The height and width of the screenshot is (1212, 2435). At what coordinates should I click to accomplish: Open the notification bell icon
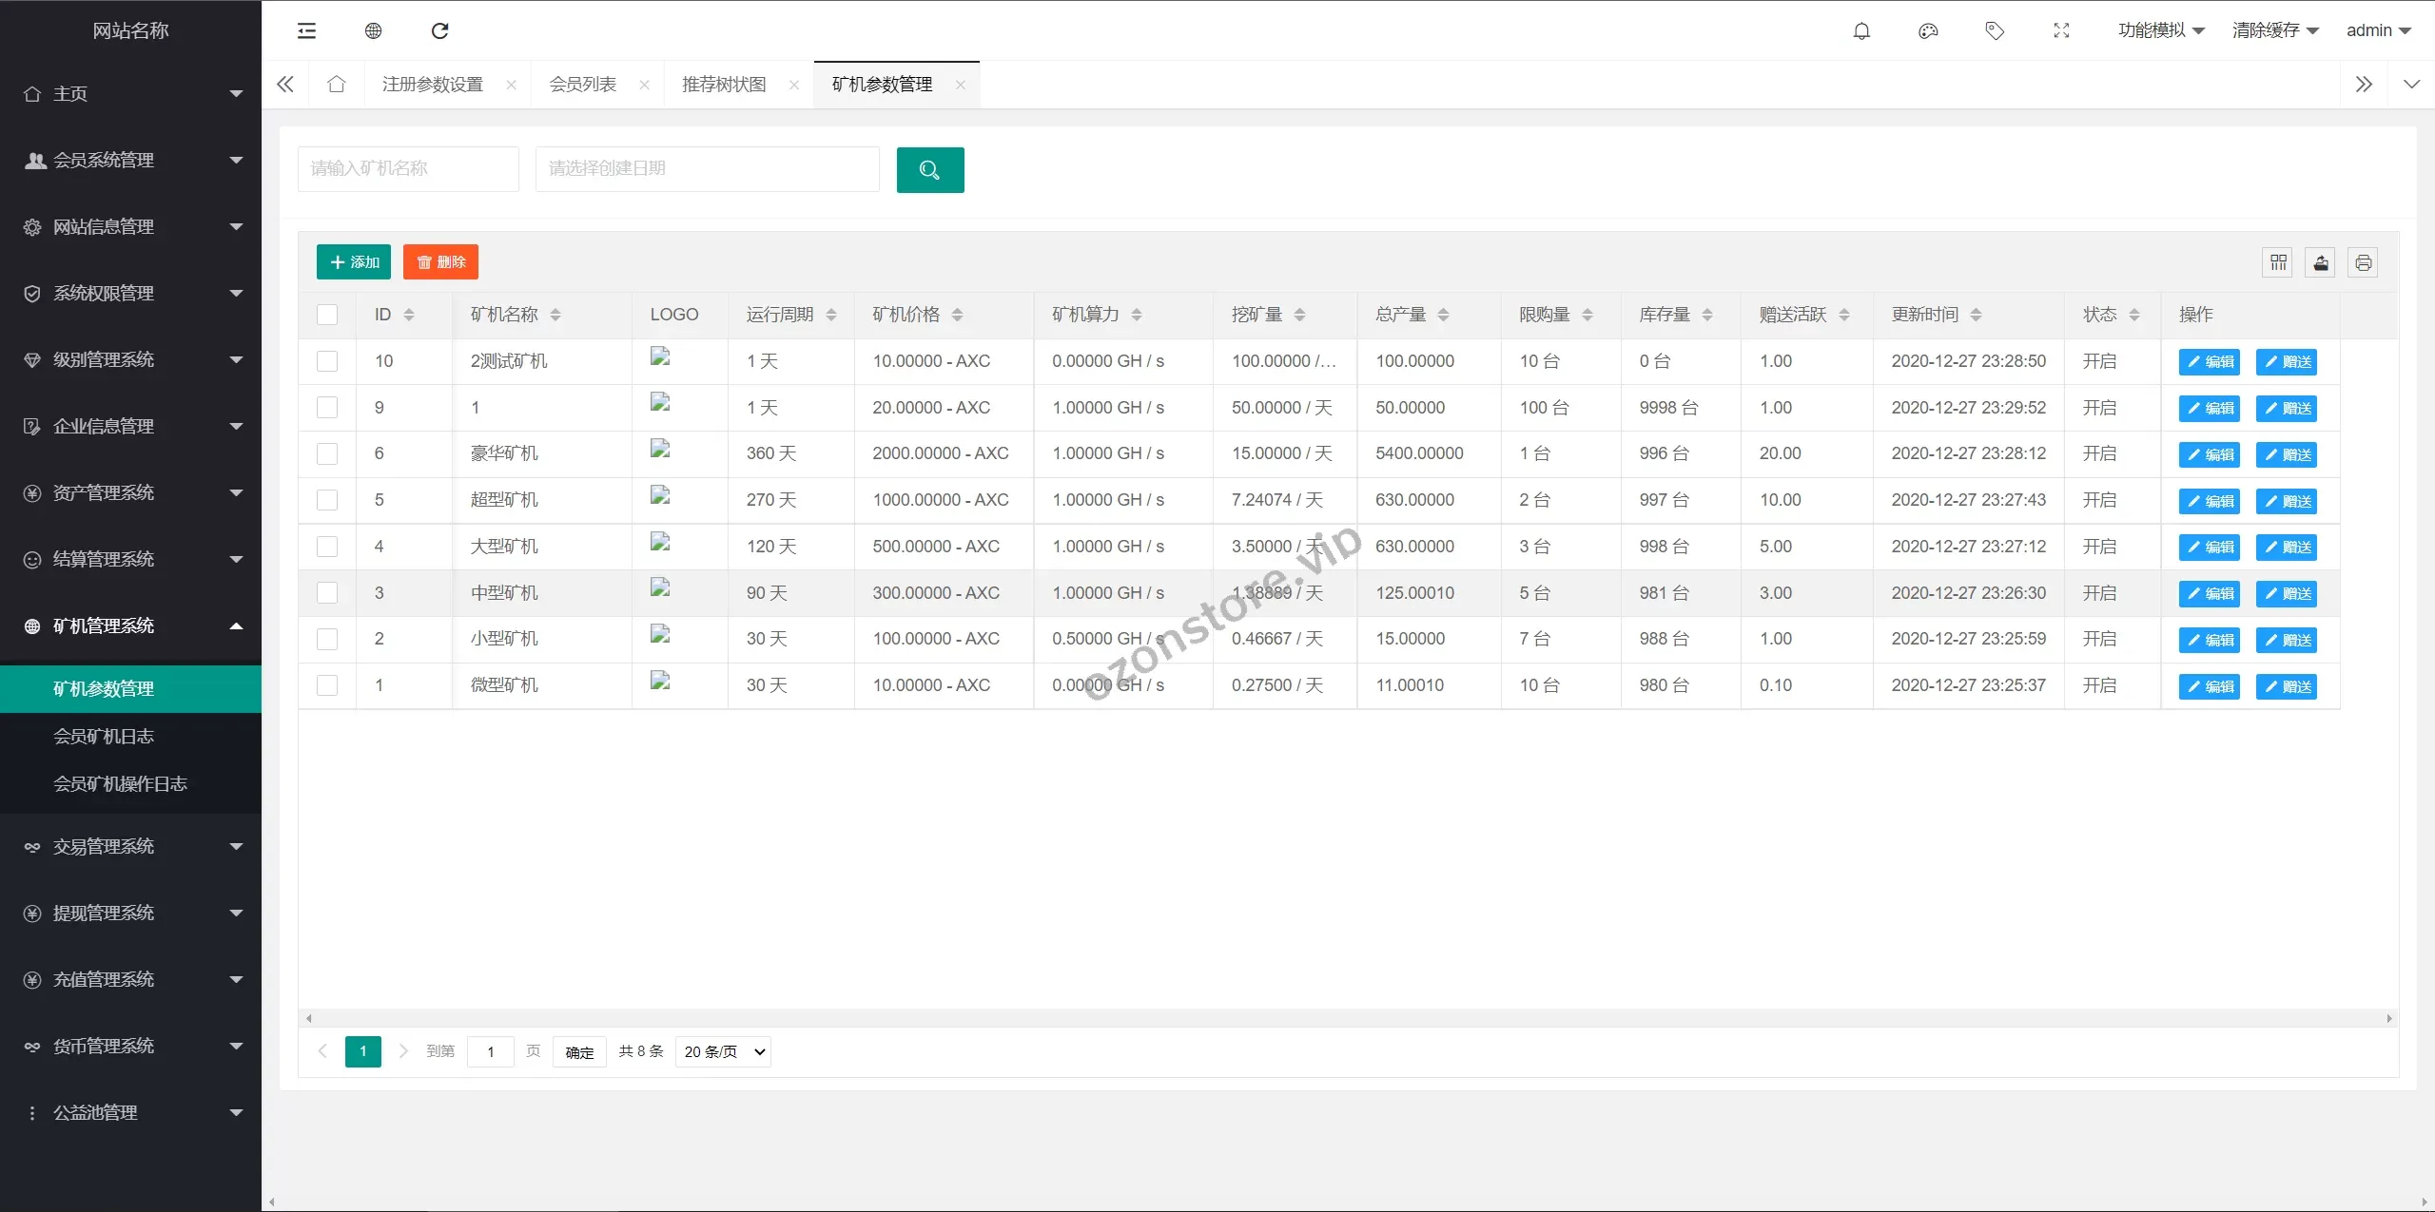point(1861,31)
